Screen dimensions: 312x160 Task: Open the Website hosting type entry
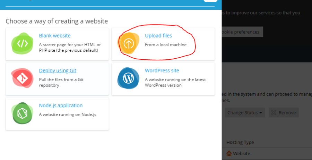[241, 153]
